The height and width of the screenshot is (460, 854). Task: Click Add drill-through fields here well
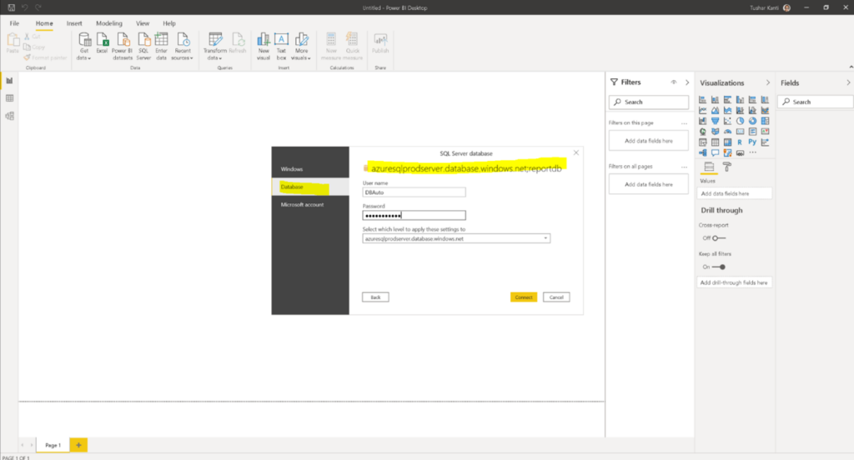click(734, 282)
